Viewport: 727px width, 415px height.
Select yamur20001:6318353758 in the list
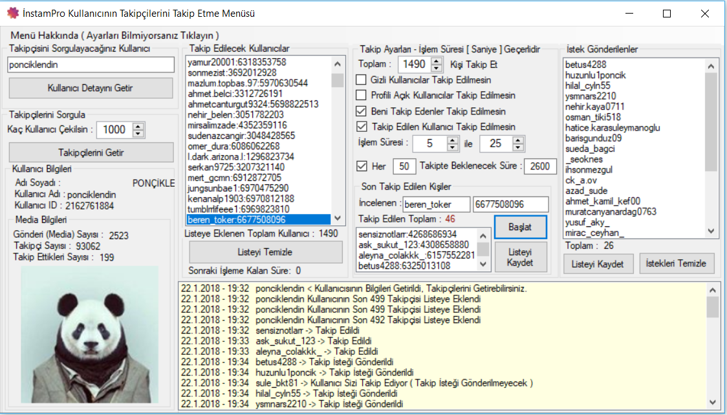[x=259, y=62]
